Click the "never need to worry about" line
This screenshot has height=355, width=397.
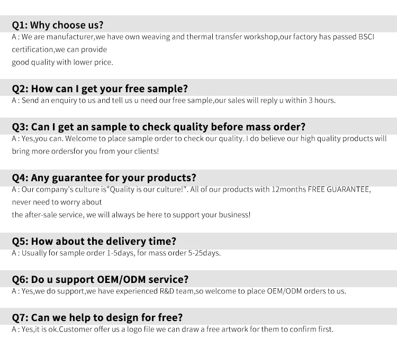click(57, 202)
